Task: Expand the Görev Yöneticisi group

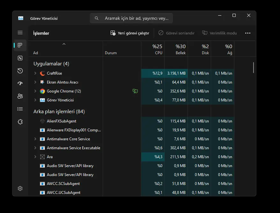Action: pos(35,100)
